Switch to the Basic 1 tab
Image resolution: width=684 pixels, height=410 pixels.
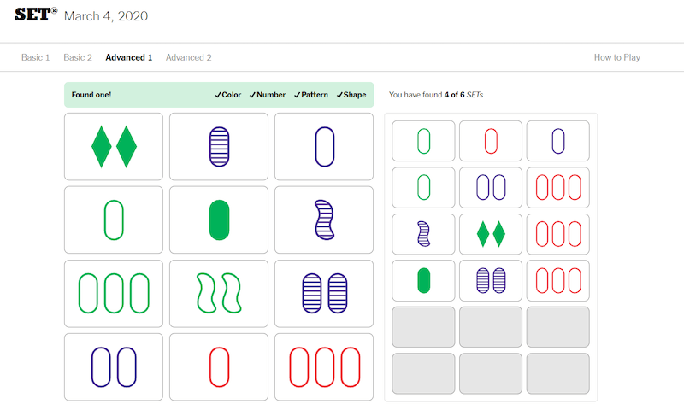point(35,57)
